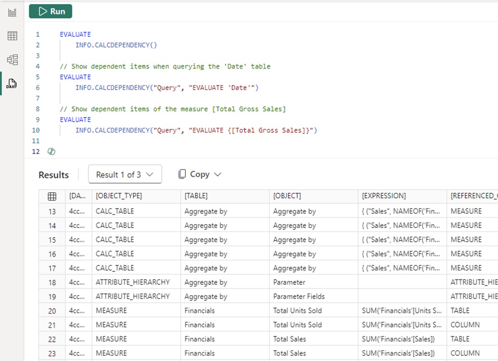Screen dimensions: 498x361
Task: Place cursor on code line 1 EVALUATE
Action: pyautogui.click(x=75, y=34)
